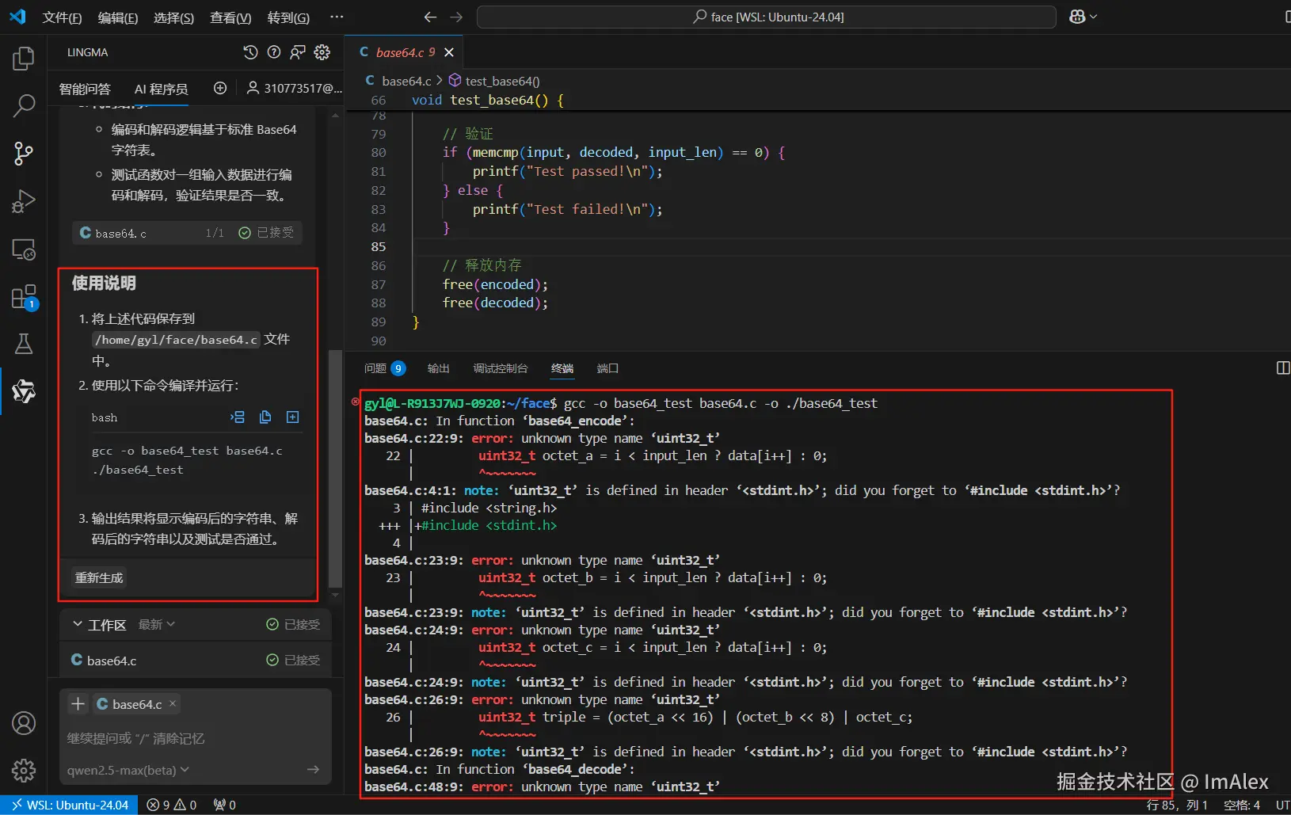Open the qwen2.5-max(beta) model dropdown
The image size is (1291, 815).
(x=128, y=770)
